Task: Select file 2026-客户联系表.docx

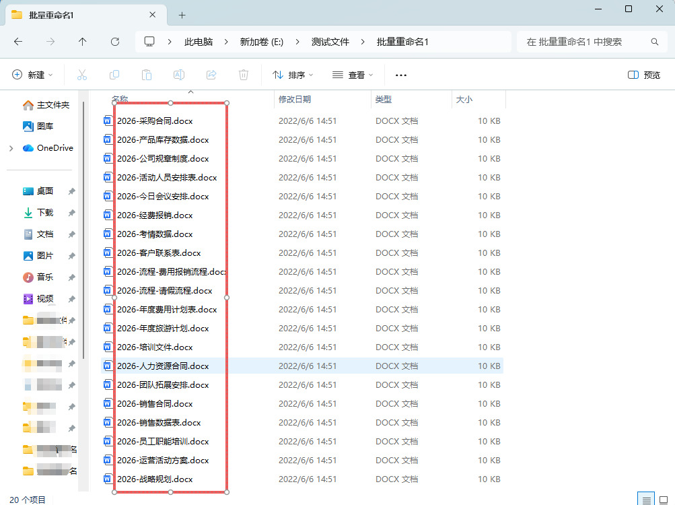Action: click(x=159, y=252)
